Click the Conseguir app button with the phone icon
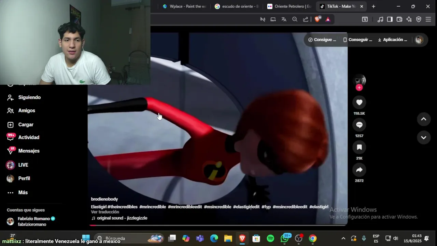The width and height of the screenshot is (437, 246). click(357, 40)
